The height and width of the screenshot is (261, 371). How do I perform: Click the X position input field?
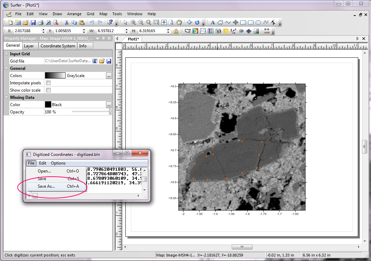click(x=26, y=31)
